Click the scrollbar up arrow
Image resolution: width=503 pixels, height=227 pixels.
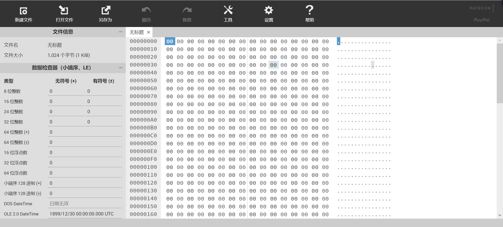pyautogui.click(x=500, y=41)
